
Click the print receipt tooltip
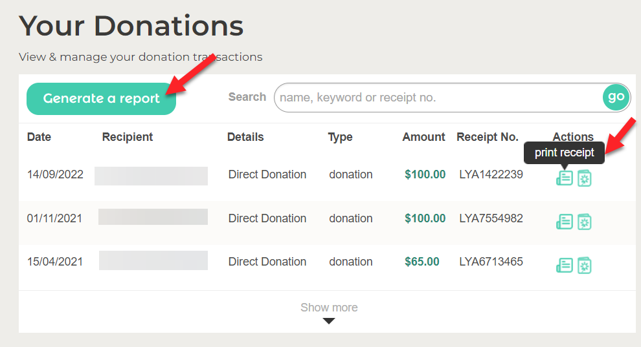[x=564, y=153]
